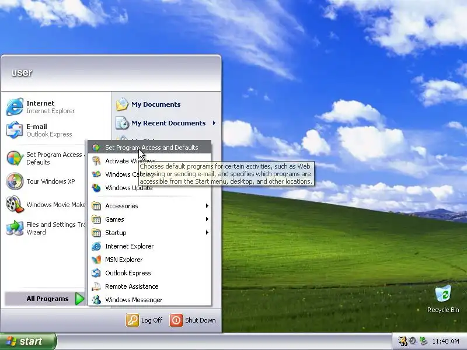The width and height of the screenshot is (467, 350).
Task: Click the taskbar clock 11:40 AM
Action: pos(445,341)
